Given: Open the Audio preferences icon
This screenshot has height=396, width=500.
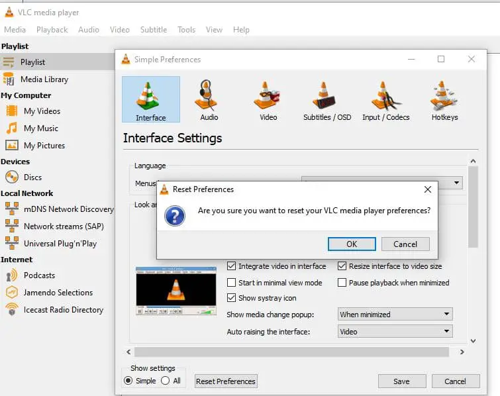Looking at the screenshot, I should [x=209, y=101].
